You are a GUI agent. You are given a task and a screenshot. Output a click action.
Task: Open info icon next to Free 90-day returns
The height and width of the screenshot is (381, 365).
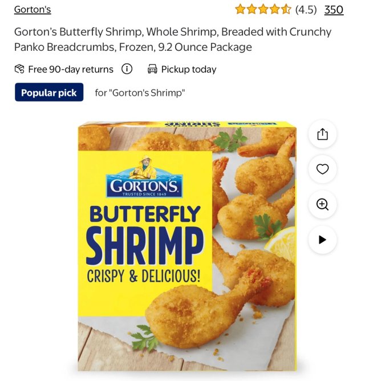(127, 69)
